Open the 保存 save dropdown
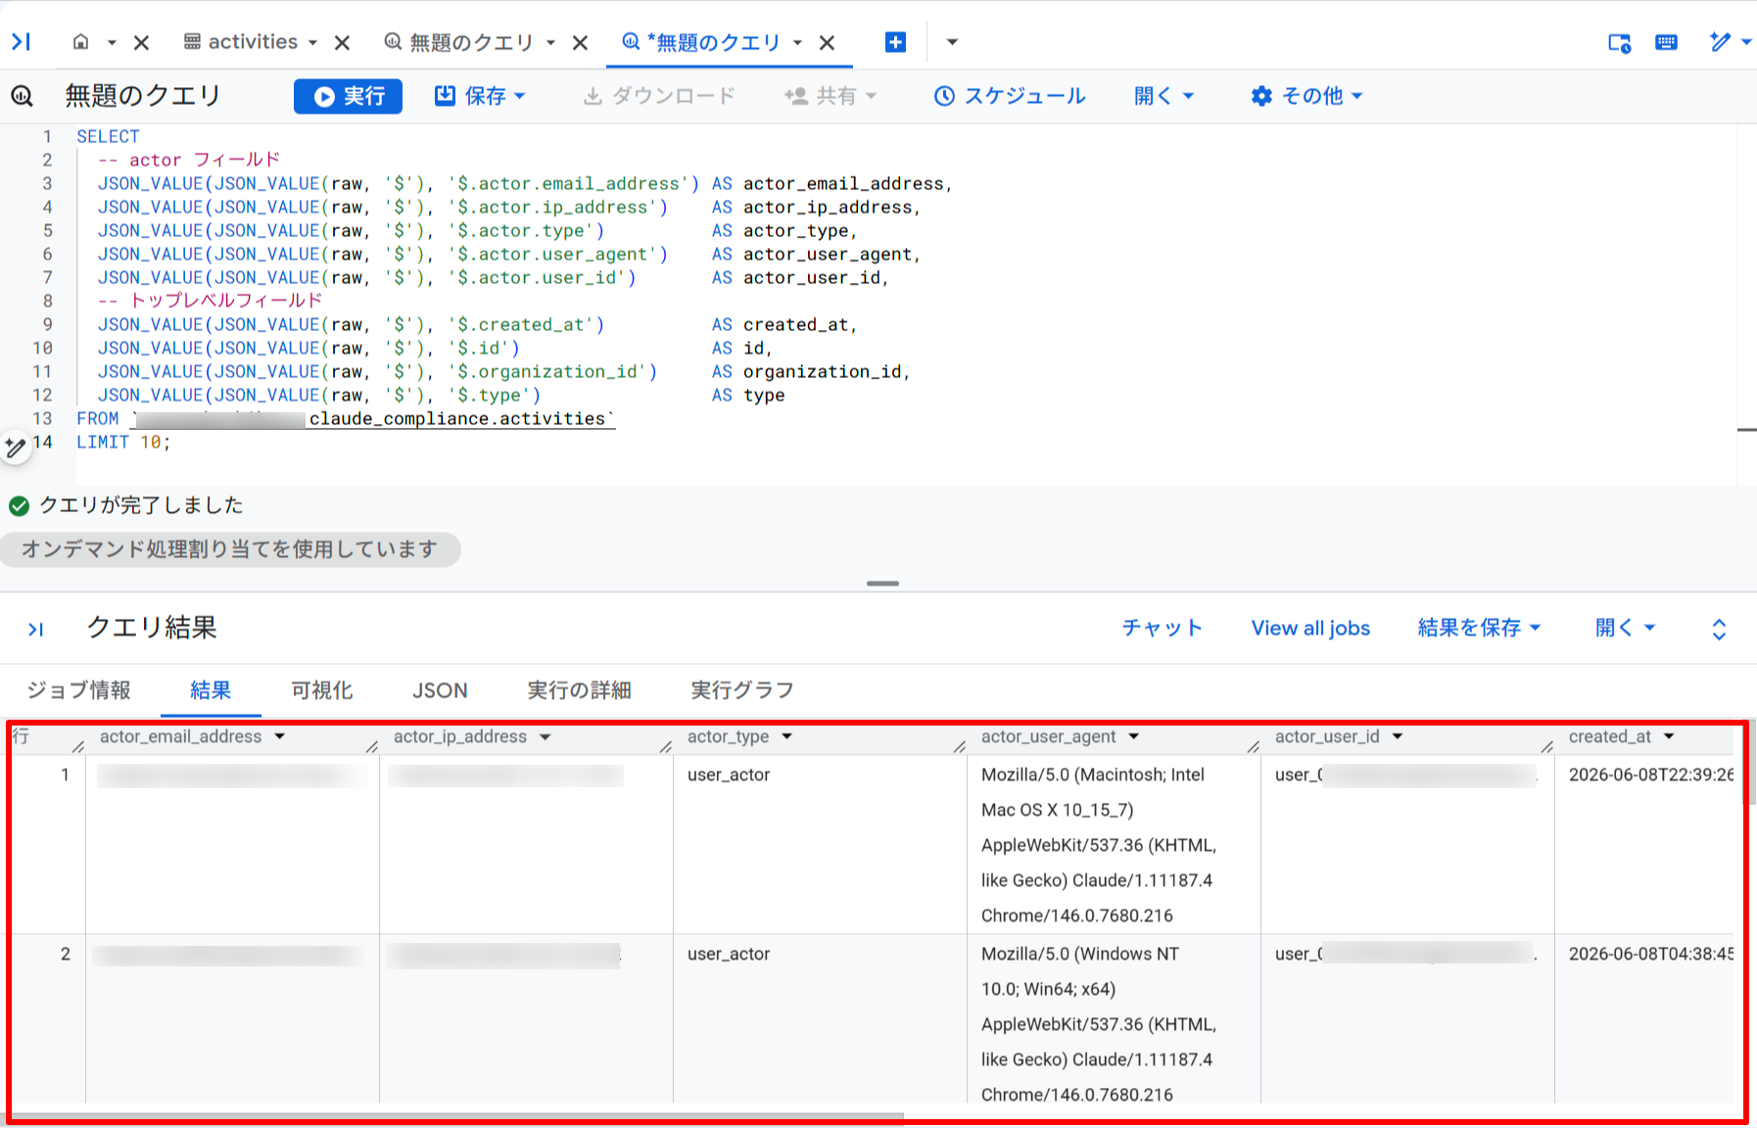 click(480, 96)
